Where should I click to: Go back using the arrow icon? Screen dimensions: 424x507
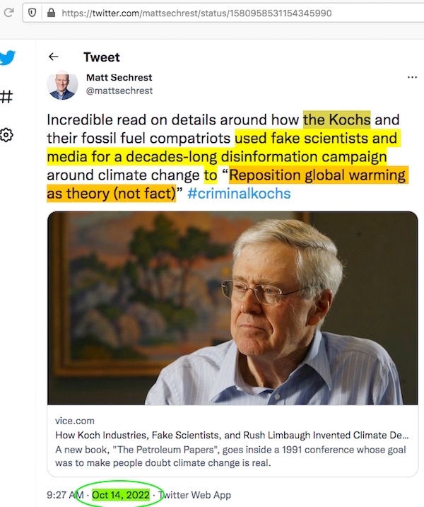click(x=53, y=57)
